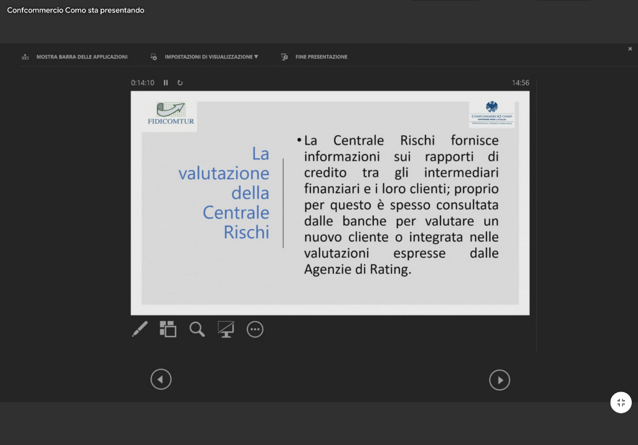The height and width of the screenshot is (445, 638).
Task: Toggle black screen for slideshow
Action: pos(226,329)
